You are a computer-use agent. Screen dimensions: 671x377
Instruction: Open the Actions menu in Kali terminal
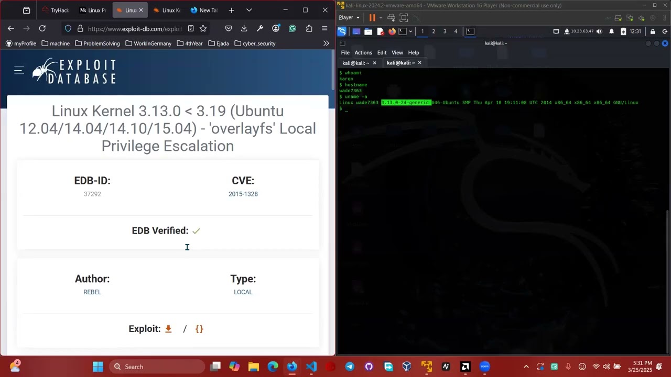363,52
